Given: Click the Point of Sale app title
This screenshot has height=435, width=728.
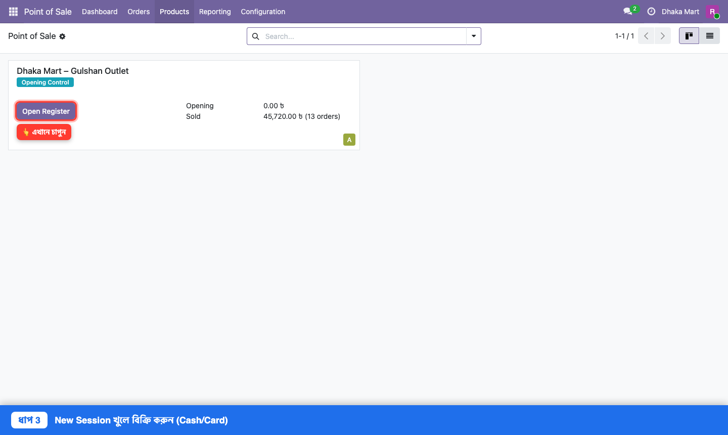Looking at the screenshot, I should click(x=48, y=12).
